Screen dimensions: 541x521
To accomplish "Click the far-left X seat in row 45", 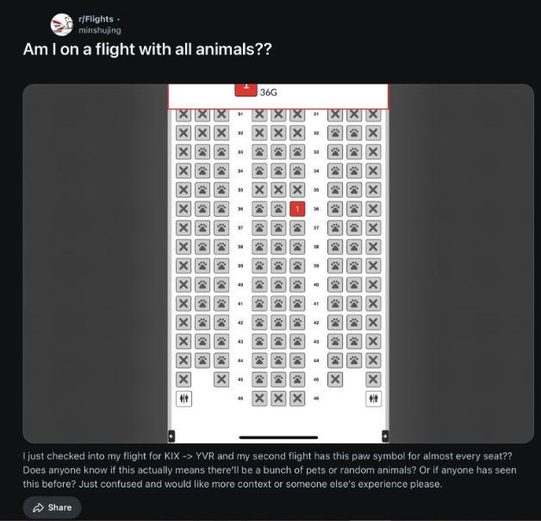I will click(183, 379).
